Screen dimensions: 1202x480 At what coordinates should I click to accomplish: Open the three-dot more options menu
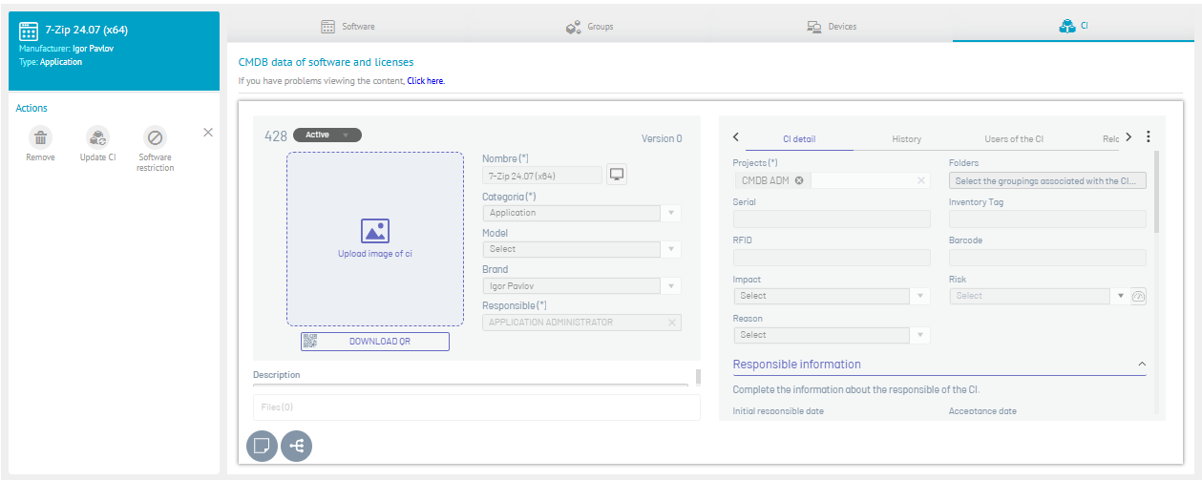(1148, 136)
